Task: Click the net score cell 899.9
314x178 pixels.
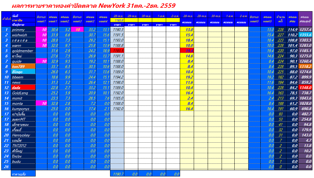Action: click(x=305, y=77)
